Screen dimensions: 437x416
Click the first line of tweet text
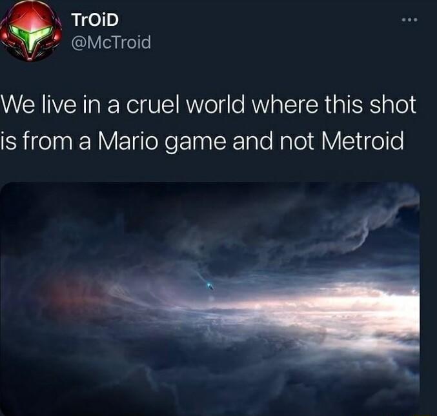point(208,105)
